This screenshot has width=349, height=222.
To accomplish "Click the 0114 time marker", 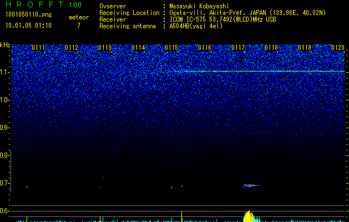I will click(x=138, y=48).
